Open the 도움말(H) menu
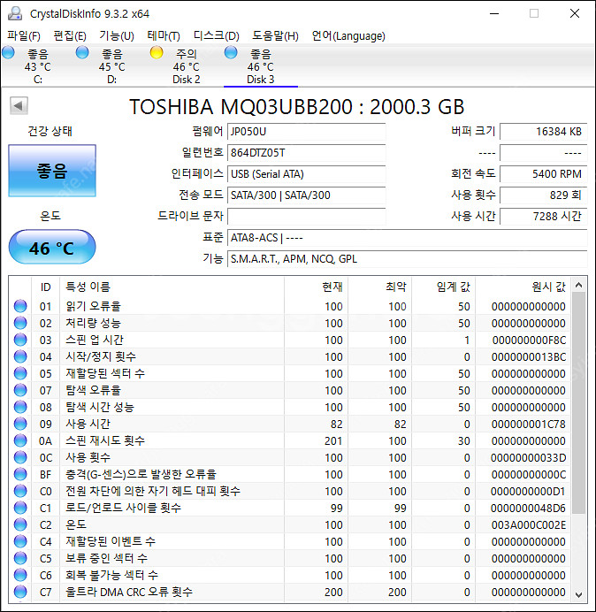Image resolution: width=596 pixels, height=612 pixels. point(275,36)
